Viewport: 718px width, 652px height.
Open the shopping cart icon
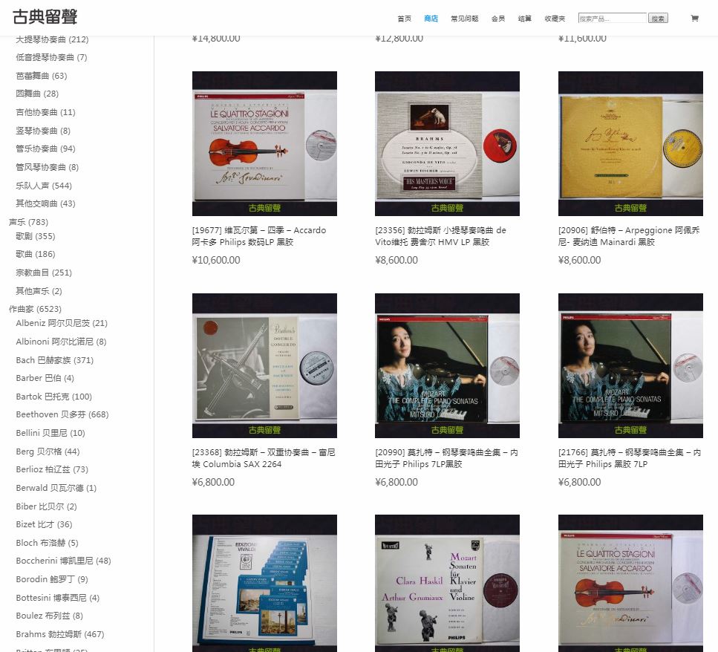[694, 19]
